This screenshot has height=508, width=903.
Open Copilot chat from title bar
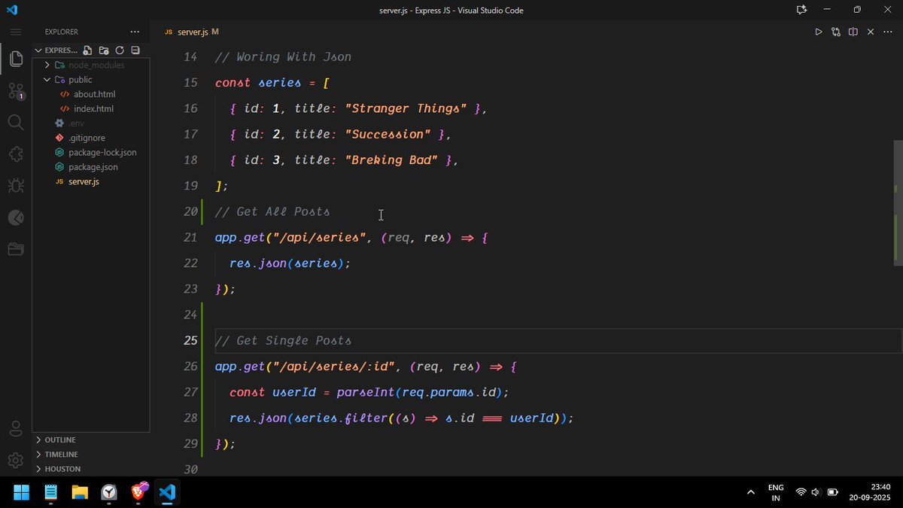pos(801,10)
